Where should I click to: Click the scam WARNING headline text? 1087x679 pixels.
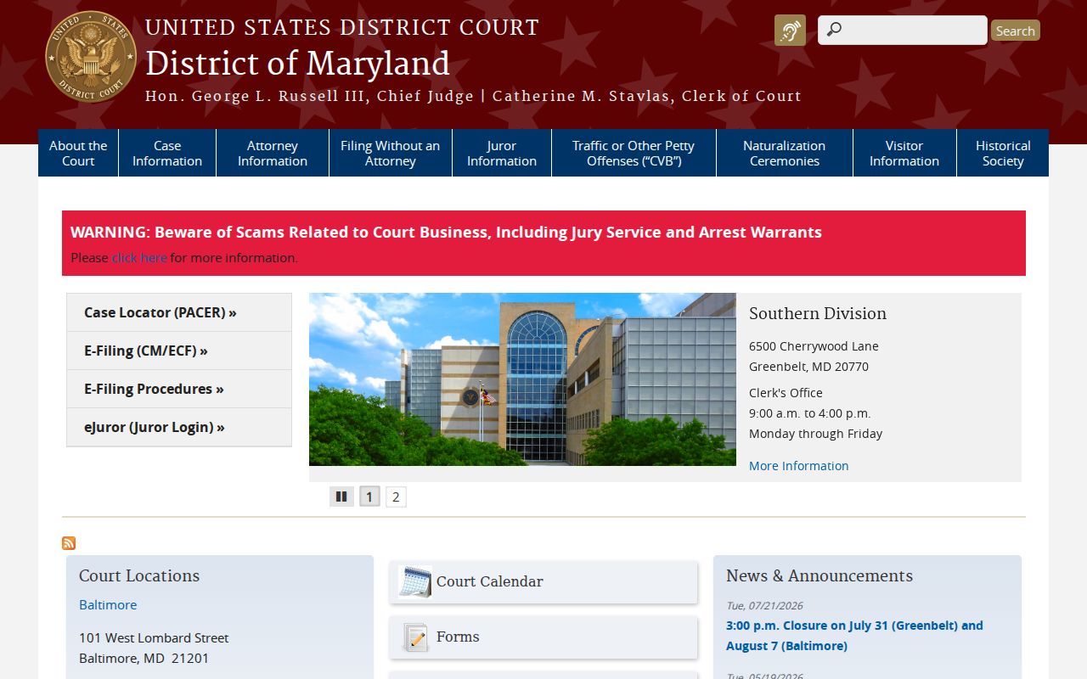(x=446, y=232)
